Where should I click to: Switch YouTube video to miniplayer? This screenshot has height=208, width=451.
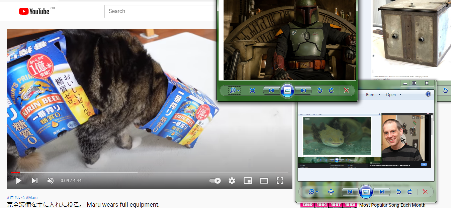[x=248, y=181]
